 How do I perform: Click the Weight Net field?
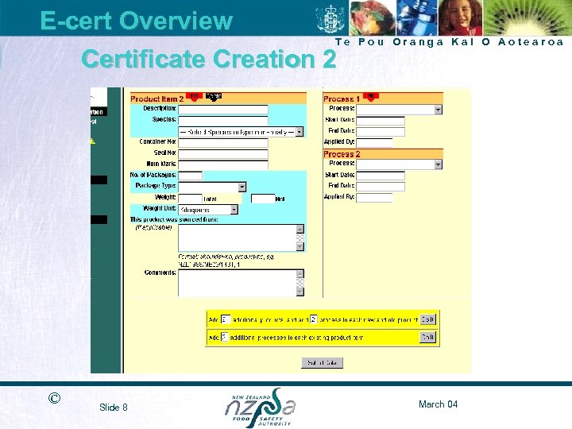(x=263, y=199)
